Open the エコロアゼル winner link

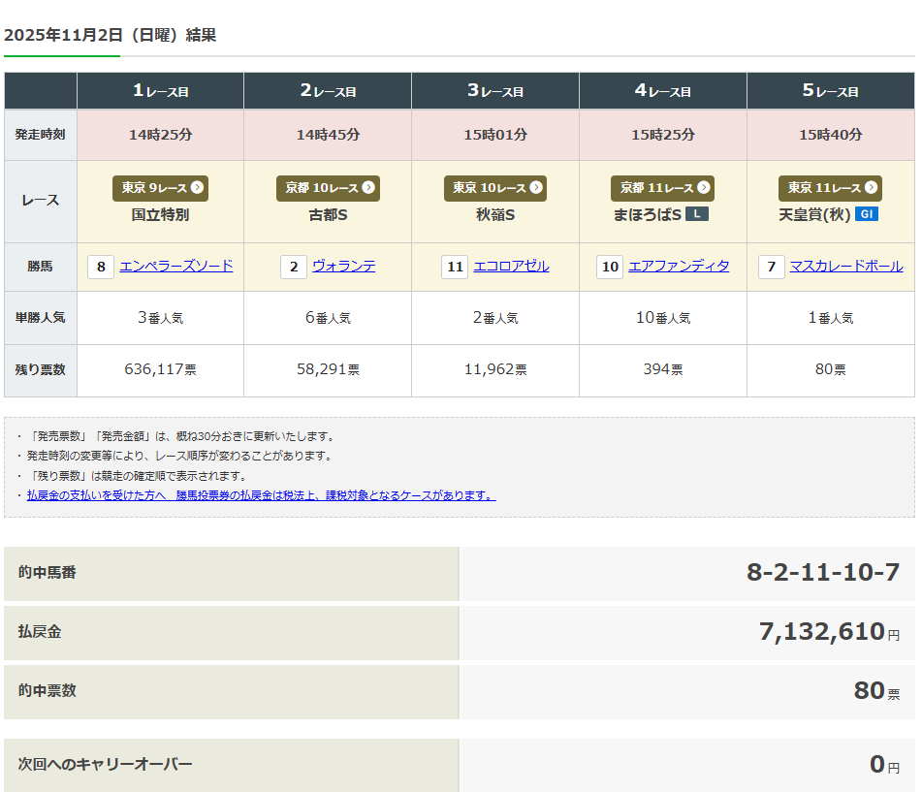pyautogui.click(x=511, y=266)
